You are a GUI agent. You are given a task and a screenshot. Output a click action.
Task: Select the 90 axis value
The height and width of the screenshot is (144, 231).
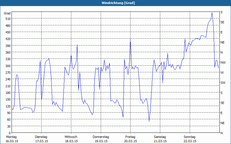tap(9, 113)
